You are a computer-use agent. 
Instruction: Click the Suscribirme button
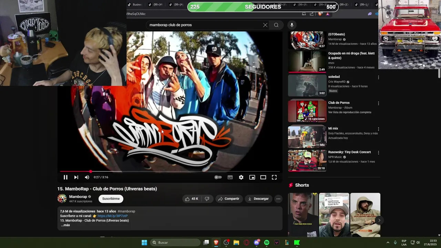point(111,199)
